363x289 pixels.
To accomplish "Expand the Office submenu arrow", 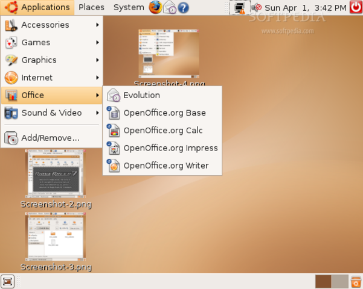I will [97, 95].
